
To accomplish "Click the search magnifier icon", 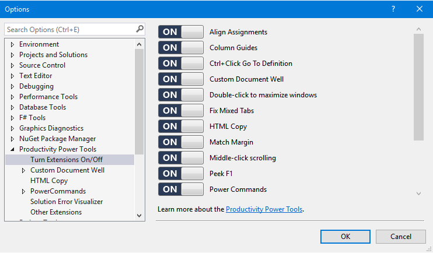I will pyautogui.click(x=139, y=29).
